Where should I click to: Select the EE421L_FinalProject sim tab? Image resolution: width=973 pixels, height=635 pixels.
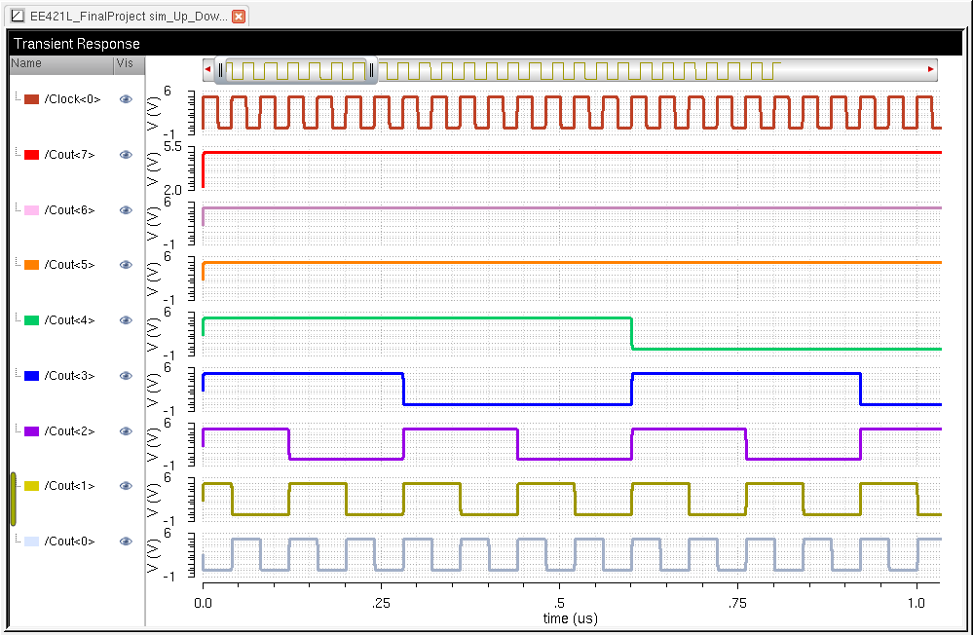[x=129, y=17]
